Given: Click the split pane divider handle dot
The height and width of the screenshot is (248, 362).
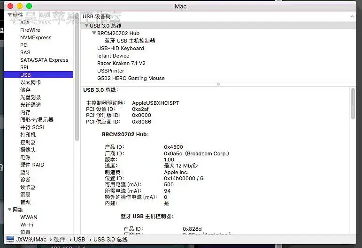Looking at the screenshot, I should coord(218,84).
